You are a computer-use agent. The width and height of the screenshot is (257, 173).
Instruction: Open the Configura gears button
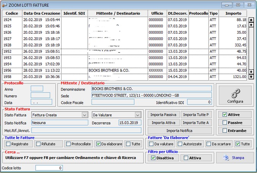pos(235,95)
